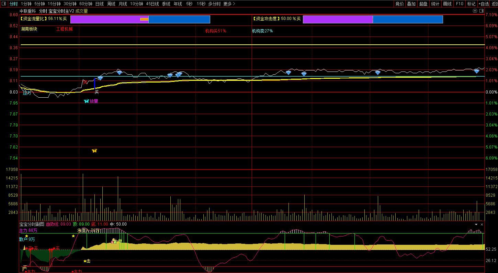The height and width of the screenshot is (273, 498).
Task: Switch to the 分时 tab
Action: pos(13,4)
